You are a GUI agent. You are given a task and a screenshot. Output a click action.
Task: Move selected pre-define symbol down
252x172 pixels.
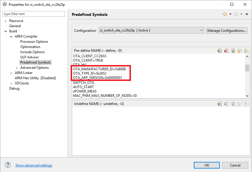[x=246, y=51]
